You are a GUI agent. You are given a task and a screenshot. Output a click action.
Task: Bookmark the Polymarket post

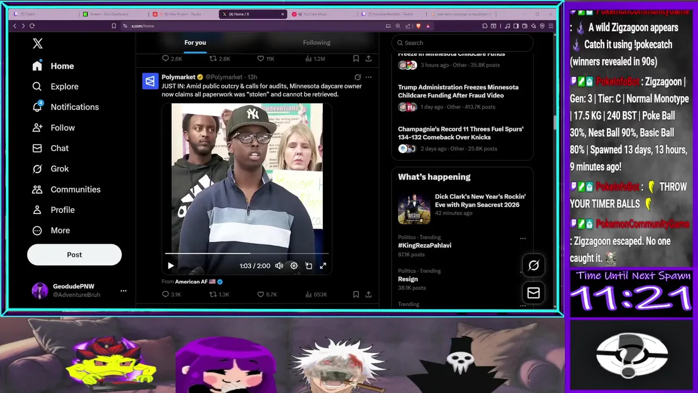tap(356, 294)
